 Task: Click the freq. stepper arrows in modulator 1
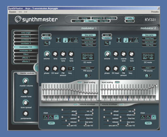74,69
